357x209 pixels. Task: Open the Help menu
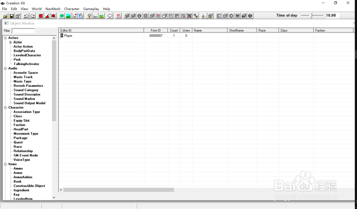click(x=106, y=9)
